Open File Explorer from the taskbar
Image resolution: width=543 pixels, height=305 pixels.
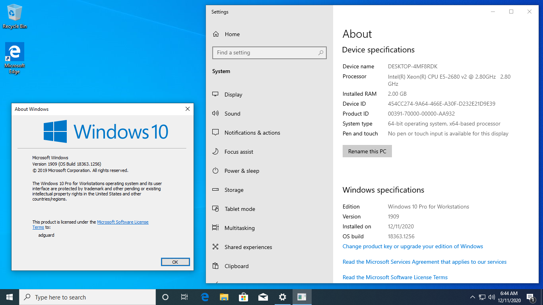(x=224, y=297)
